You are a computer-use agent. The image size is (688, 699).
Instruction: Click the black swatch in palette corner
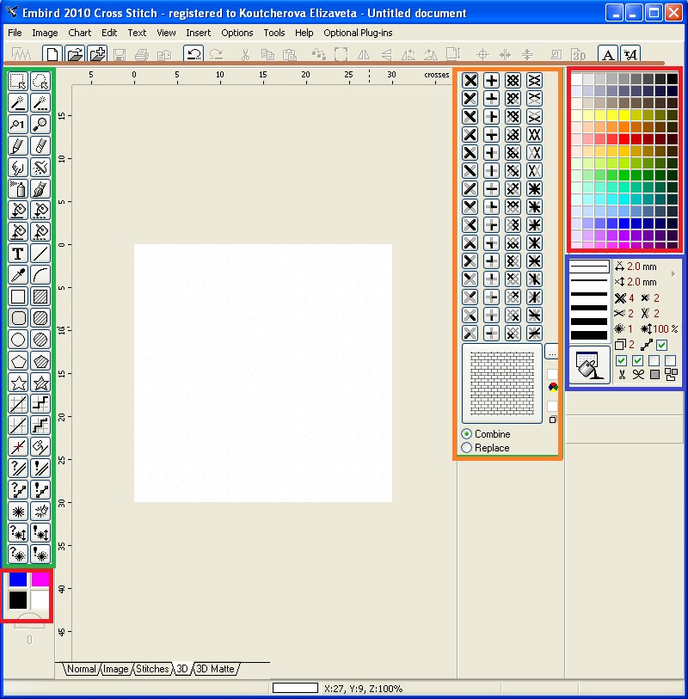click(672, 79)
